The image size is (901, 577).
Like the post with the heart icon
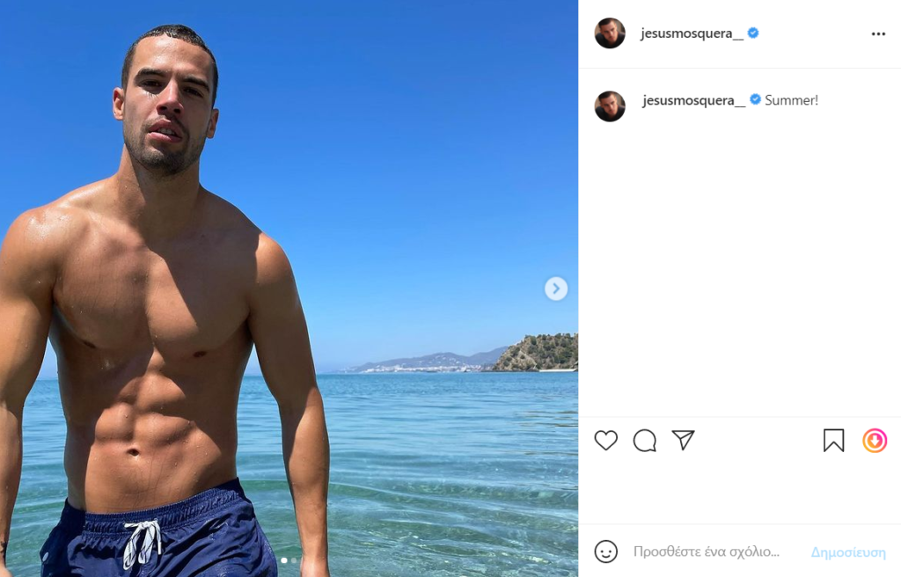tap(605, 441)
